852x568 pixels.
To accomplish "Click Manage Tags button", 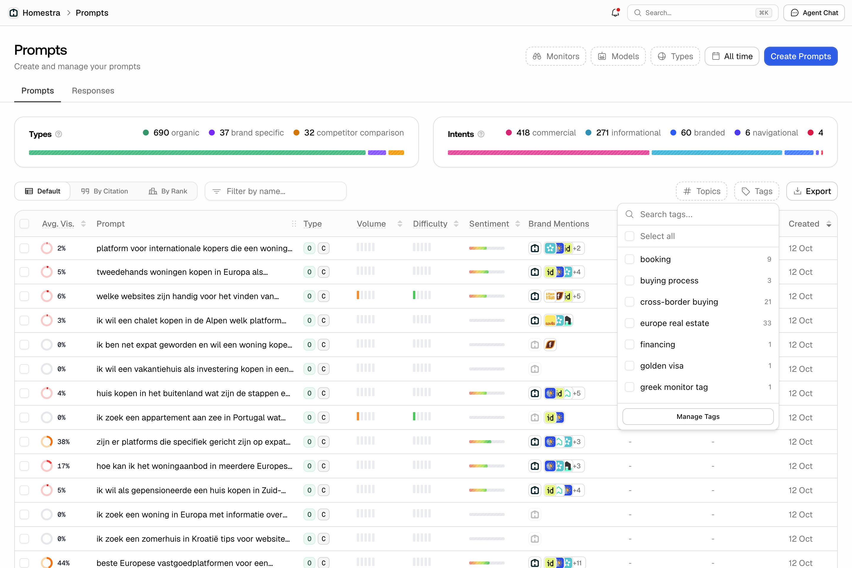I will 698,417.
